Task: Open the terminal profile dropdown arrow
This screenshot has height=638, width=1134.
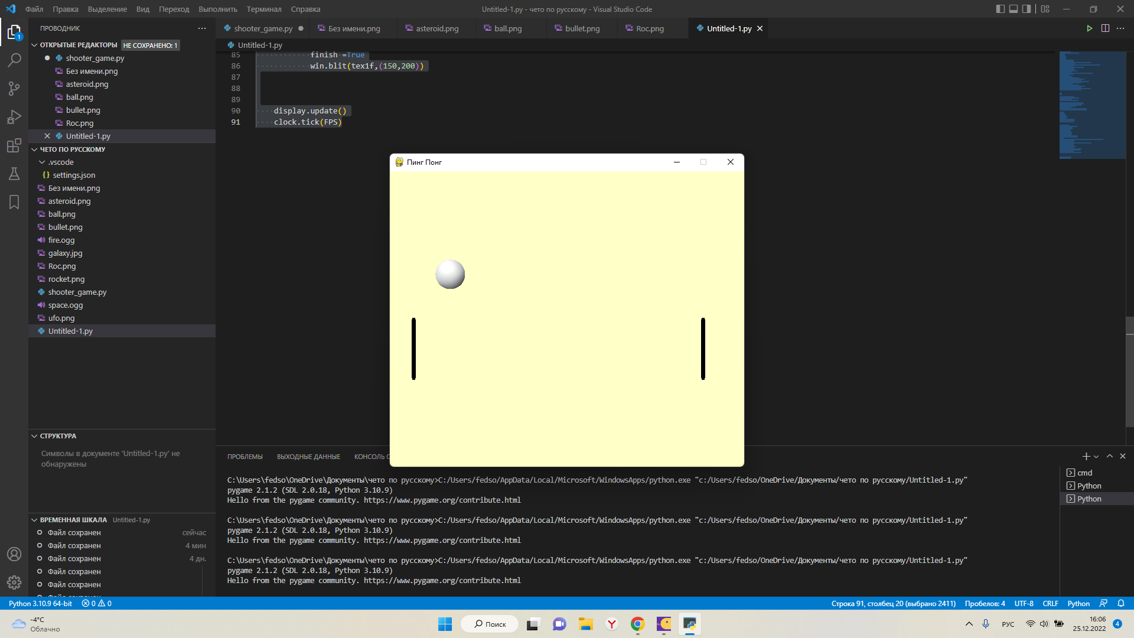Action: pos(1096,456)
